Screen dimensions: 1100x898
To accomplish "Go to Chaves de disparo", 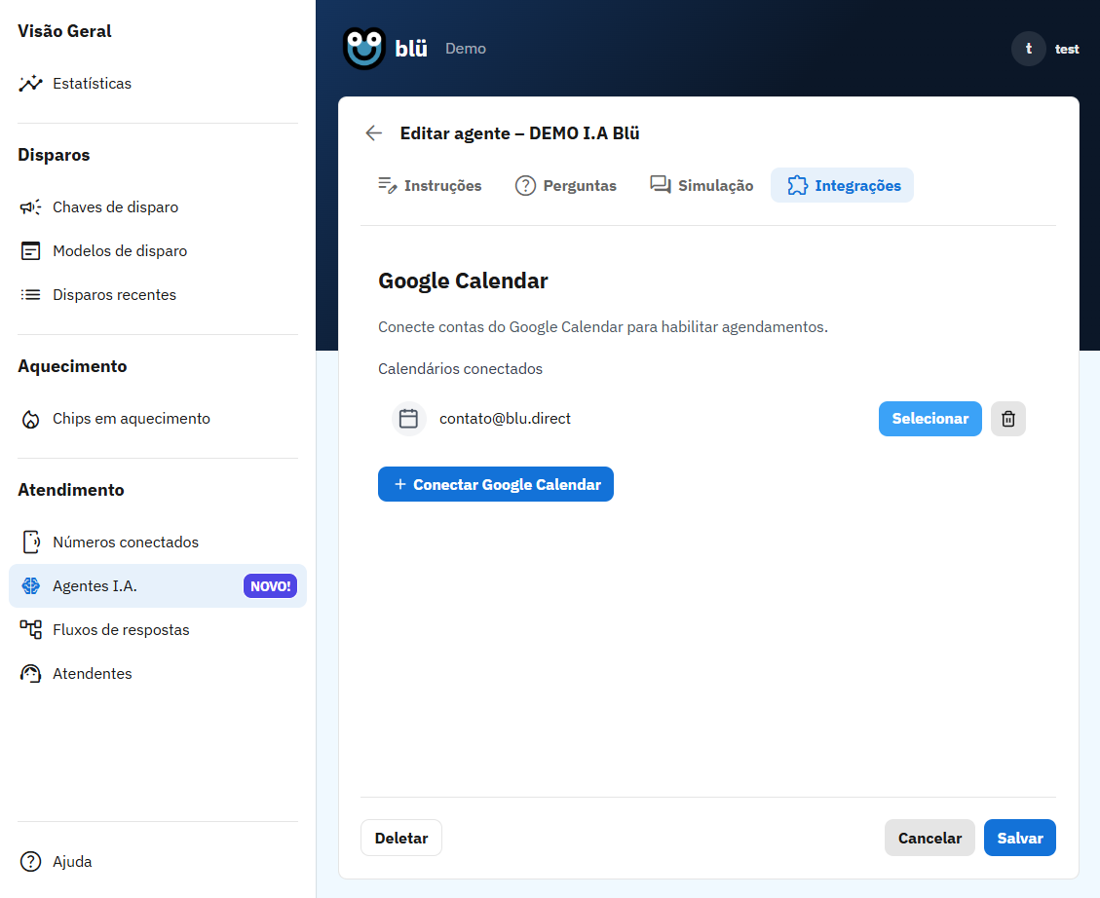I will pyautogui.click(x=158, y=207).
